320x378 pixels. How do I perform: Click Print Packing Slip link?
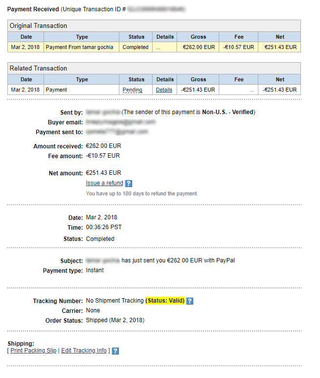pos(33,350)
